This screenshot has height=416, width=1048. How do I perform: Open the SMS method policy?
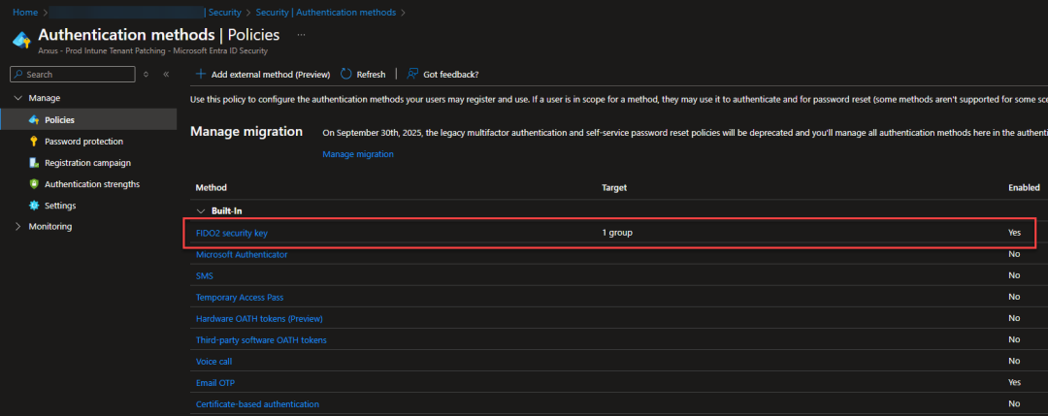pos(205,275)
